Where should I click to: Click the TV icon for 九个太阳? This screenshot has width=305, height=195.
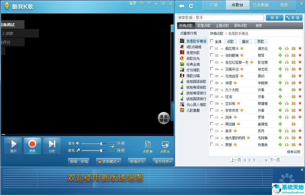point(293,90)
